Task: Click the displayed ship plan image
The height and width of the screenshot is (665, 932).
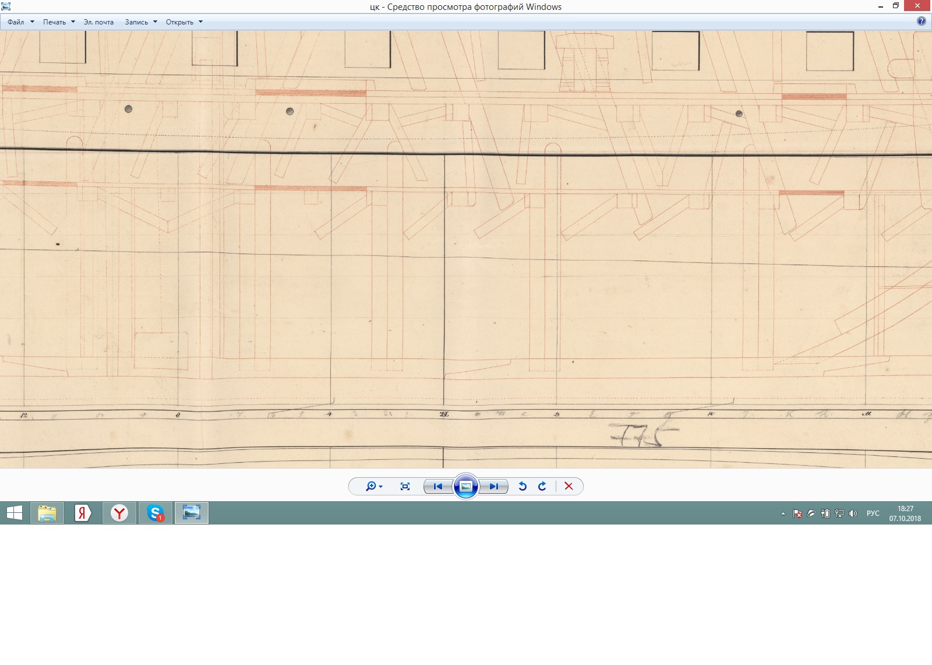Action: pyautogui.click(x=466, y=249)
